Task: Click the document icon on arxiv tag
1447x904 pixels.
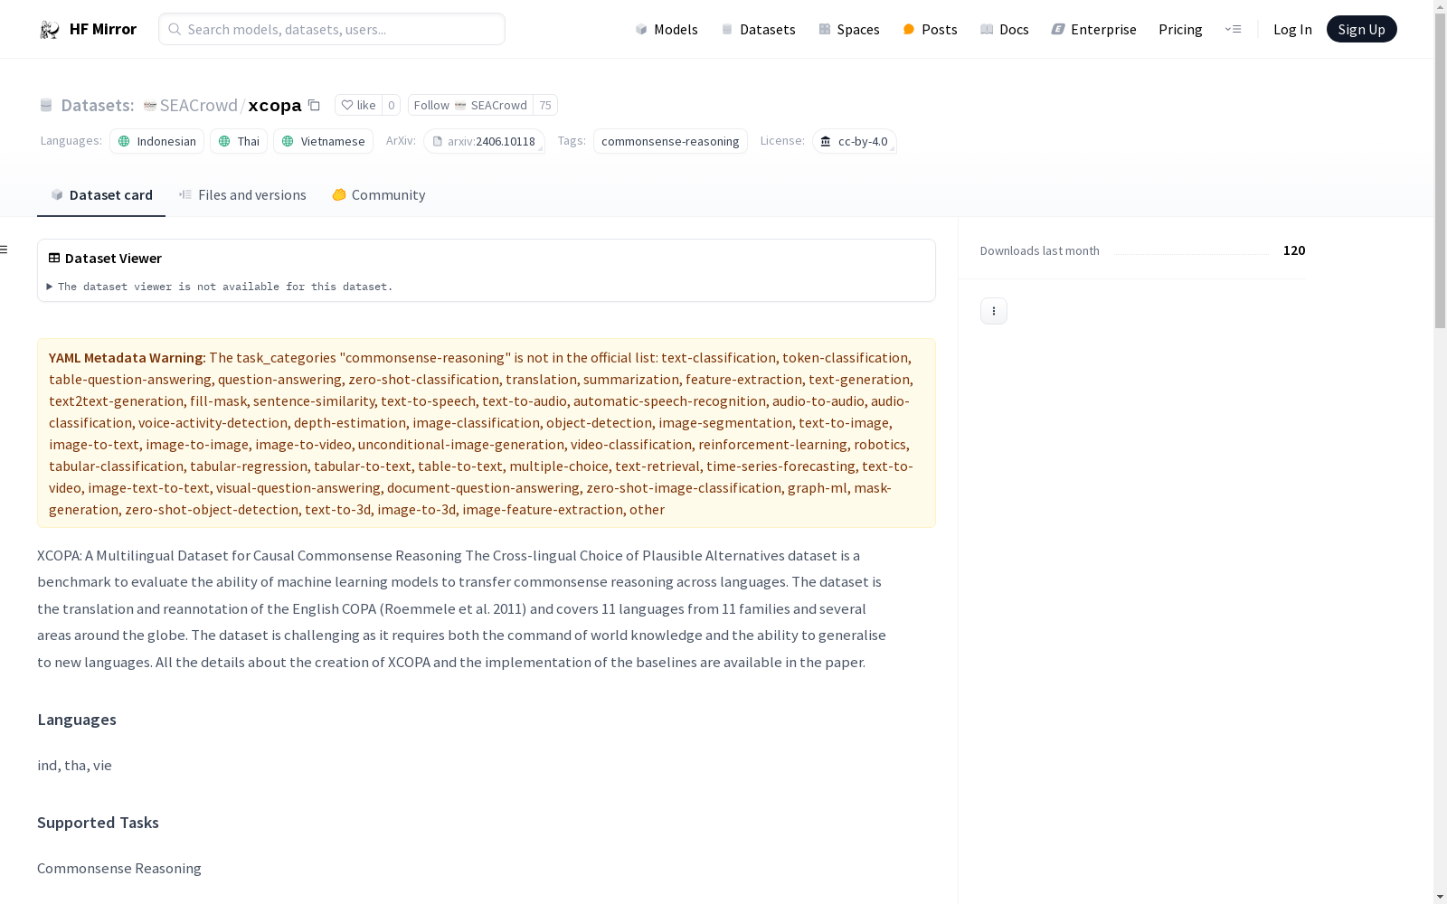Action: 438,141
